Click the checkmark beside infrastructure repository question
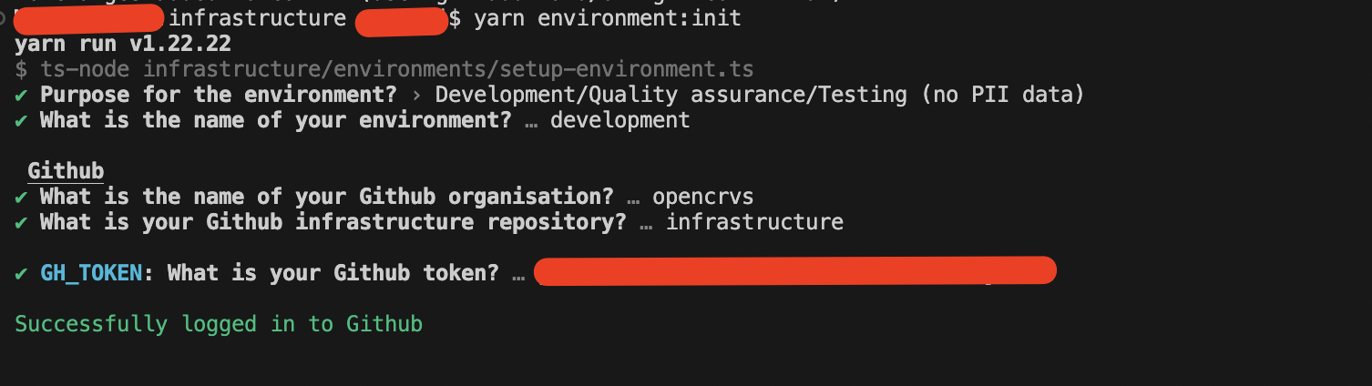 tap(21, 222)
